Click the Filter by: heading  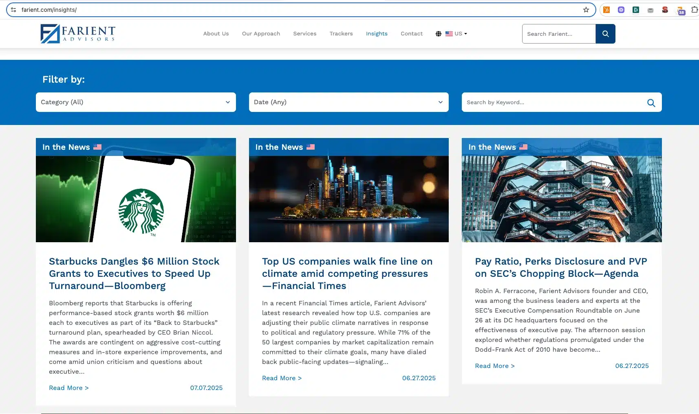pyautogui.click(x=64, y=79)
